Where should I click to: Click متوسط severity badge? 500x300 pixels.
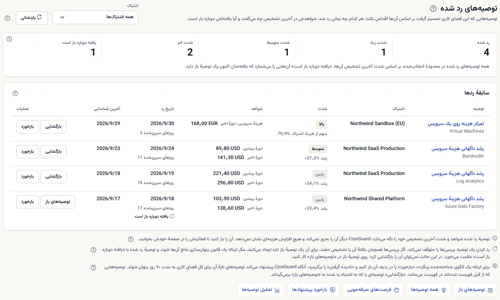pyautogui.click(x=318, y=149)
